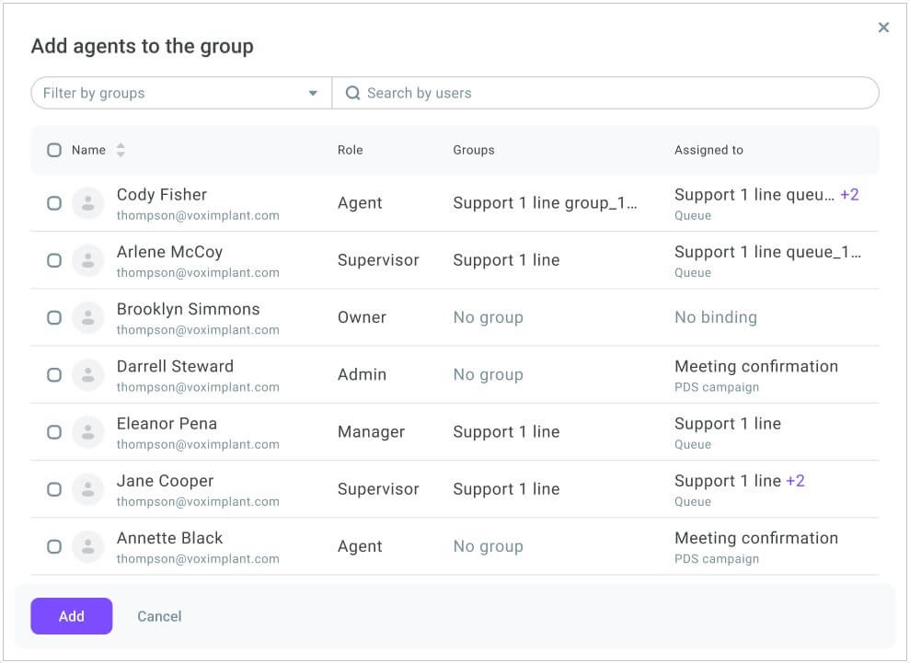Check the box for Eleanor Pena
Viewport: 910px width, 663px height.
pos(54,432)
